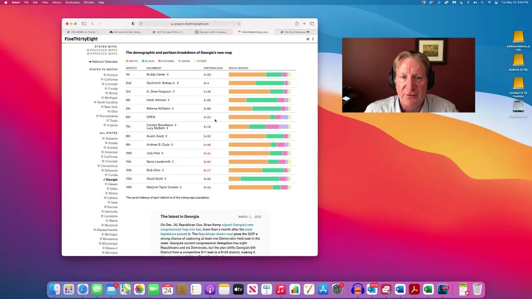This screenshot has width=532, height=299.
Task: Reload the fivethirtyeight page
Action: pos(239,24)
